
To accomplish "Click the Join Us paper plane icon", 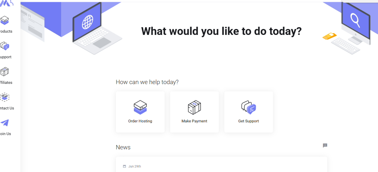I will (x=4, y=123).
